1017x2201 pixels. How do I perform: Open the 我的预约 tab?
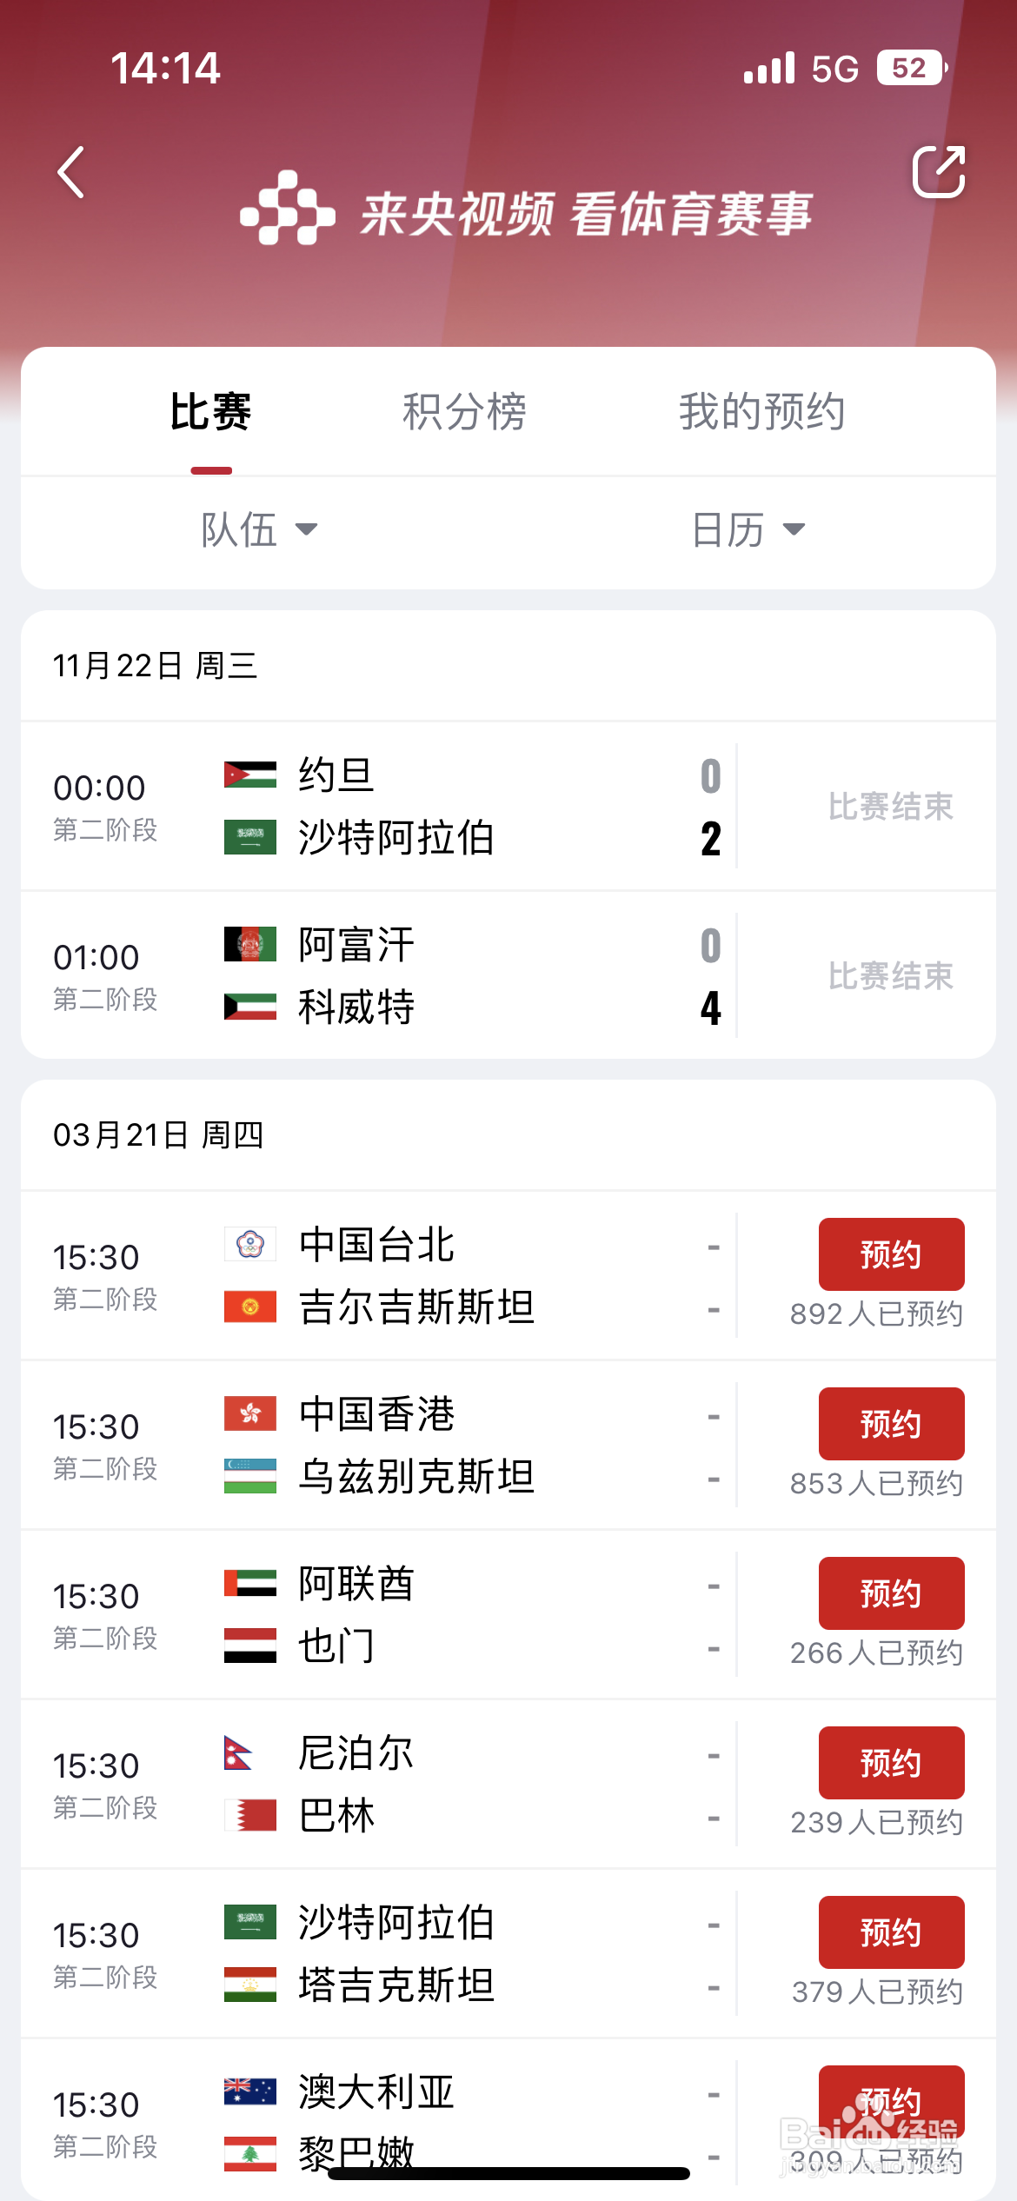[762, 412]
